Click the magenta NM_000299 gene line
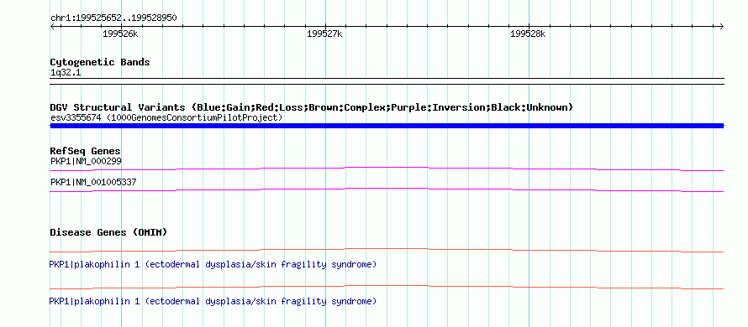This screenshot has height=327, width=748. click(387, 169)
